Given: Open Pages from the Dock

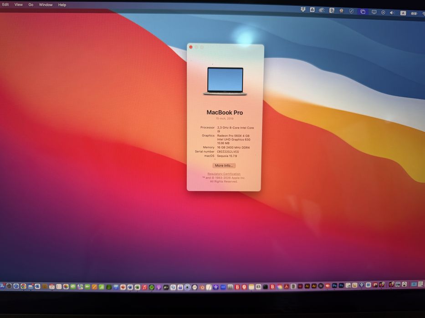Looking at the screenshot, I should (94, 287).
